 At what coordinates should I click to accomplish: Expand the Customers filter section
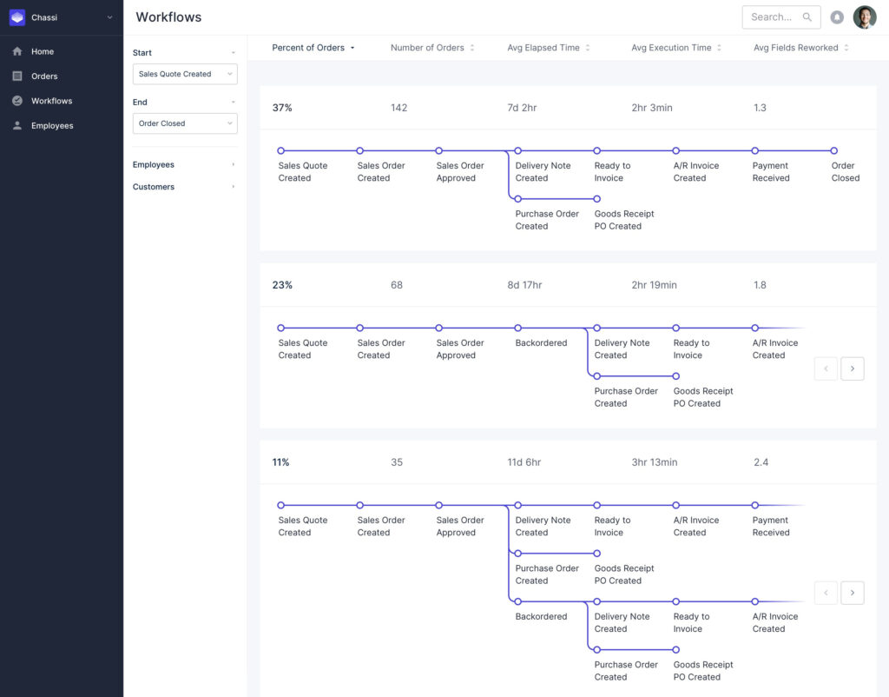point(233,187)
